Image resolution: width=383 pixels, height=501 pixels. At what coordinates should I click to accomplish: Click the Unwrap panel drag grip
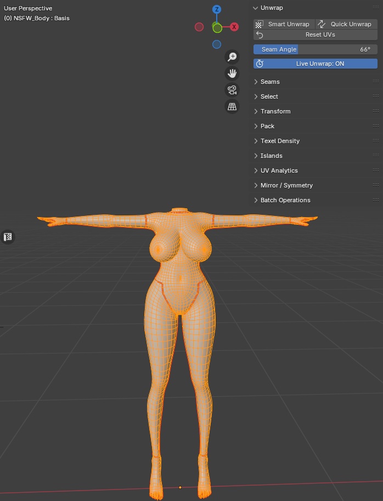tap(376, 8)
